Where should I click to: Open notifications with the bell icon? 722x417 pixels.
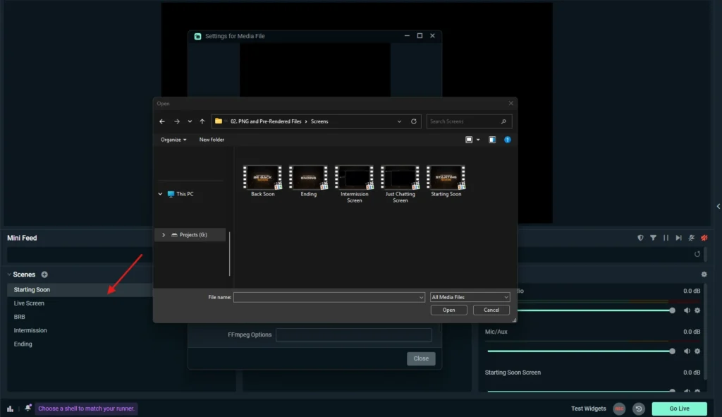(27, 408)
